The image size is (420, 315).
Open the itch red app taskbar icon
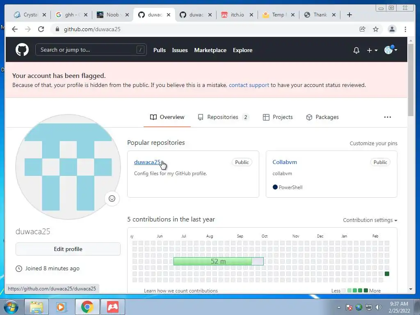point(113,307)
